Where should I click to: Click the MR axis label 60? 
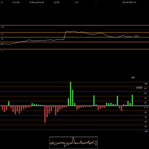point(145,93)
